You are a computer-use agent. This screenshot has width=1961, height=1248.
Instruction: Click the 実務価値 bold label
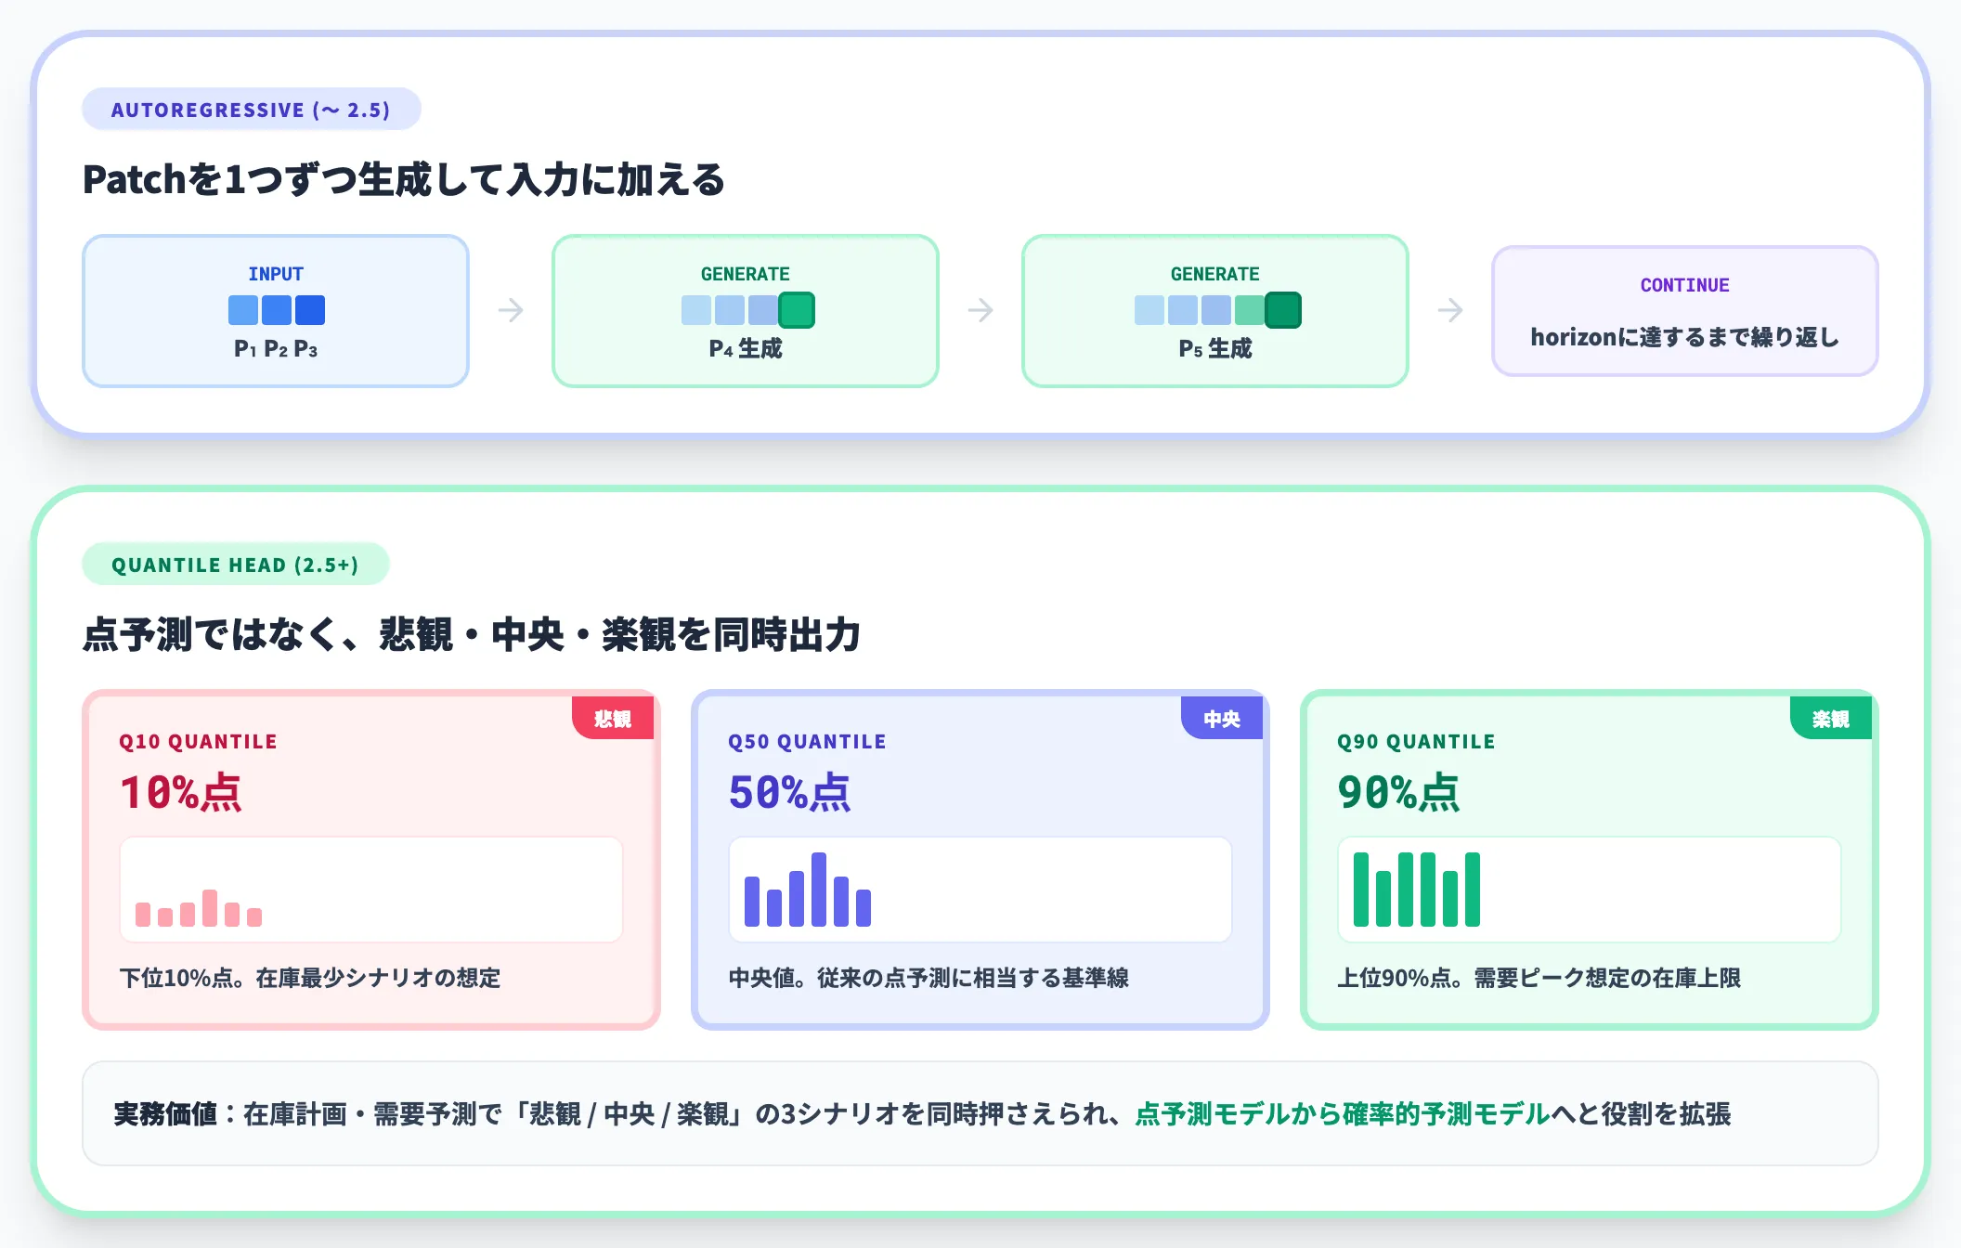[165, 1113]
